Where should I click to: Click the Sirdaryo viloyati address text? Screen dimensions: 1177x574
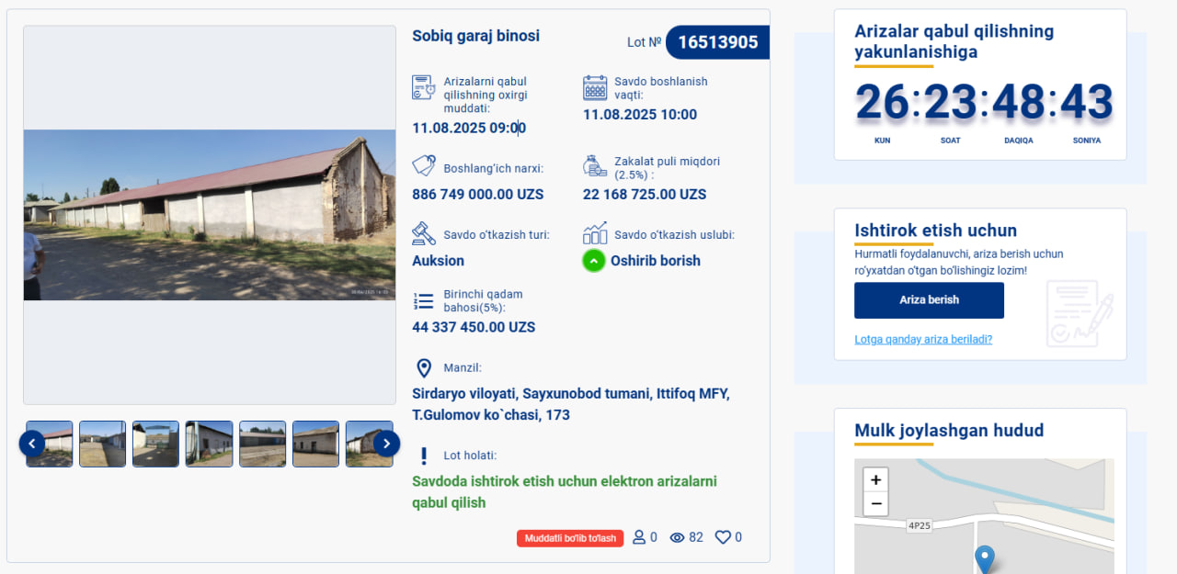tap(571, 404)
